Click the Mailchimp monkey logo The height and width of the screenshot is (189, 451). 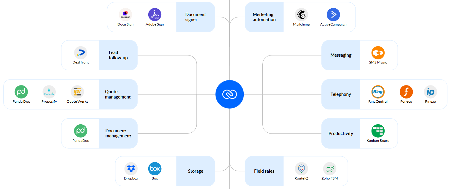click(301, 14)
